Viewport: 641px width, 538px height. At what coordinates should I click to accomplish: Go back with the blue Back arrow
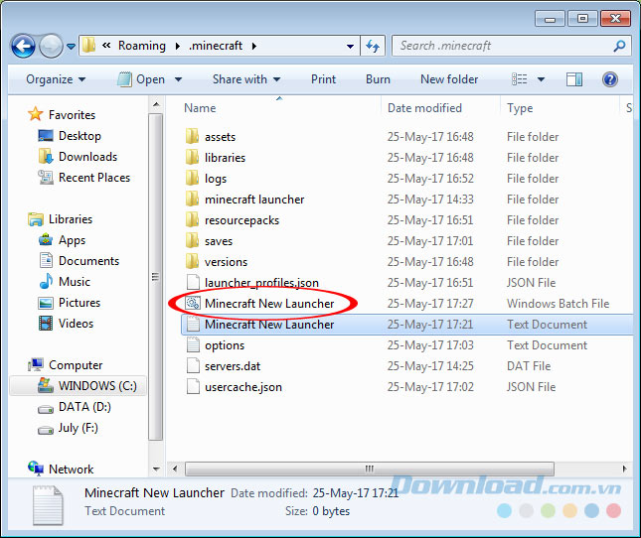23,46
